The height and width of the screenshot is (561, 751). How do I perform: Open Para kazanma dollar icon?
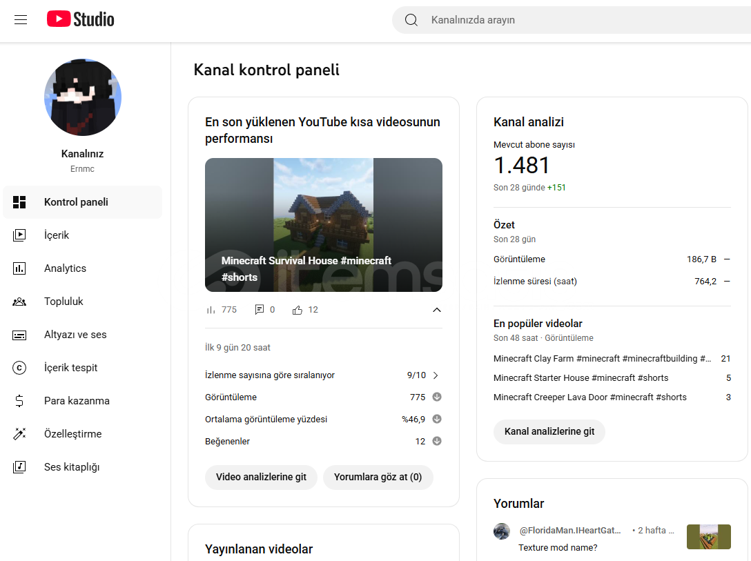(19, 401)
